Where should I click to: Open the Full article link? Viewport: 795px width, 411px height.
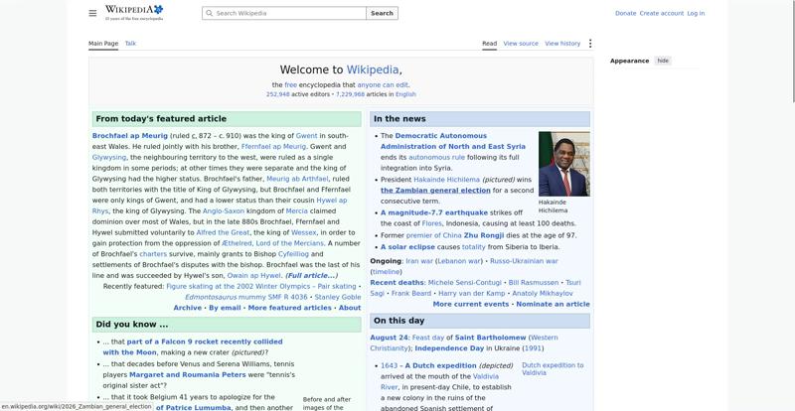[x=311, y=276]
